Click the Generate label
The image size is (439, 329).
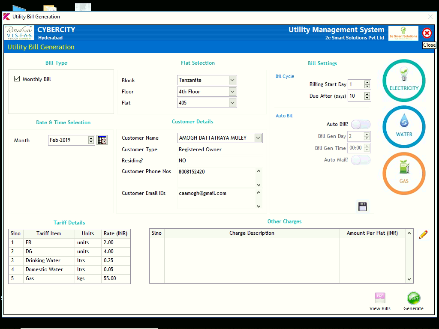coord(414,308)
